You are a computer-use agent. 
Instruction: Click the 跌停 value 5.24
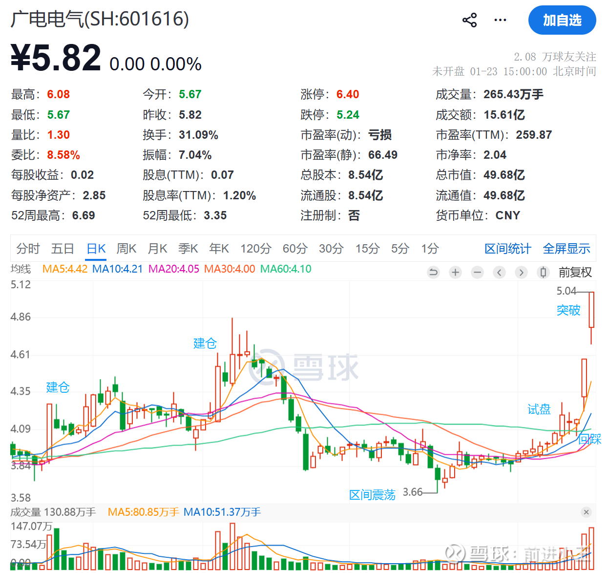[x=348, y=115]
